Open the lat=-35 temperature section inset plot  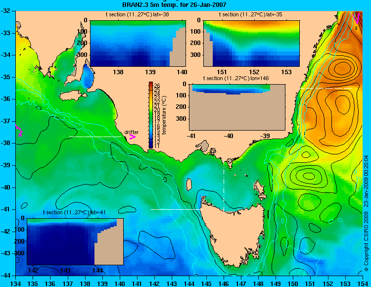(x=251, y=44)
